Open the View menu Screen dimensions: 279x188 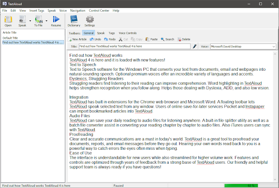click(23, 10)
